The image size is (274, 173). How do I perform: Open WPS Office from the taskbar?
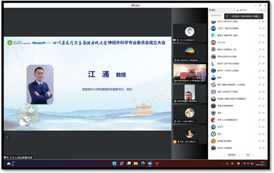point(157,164)
